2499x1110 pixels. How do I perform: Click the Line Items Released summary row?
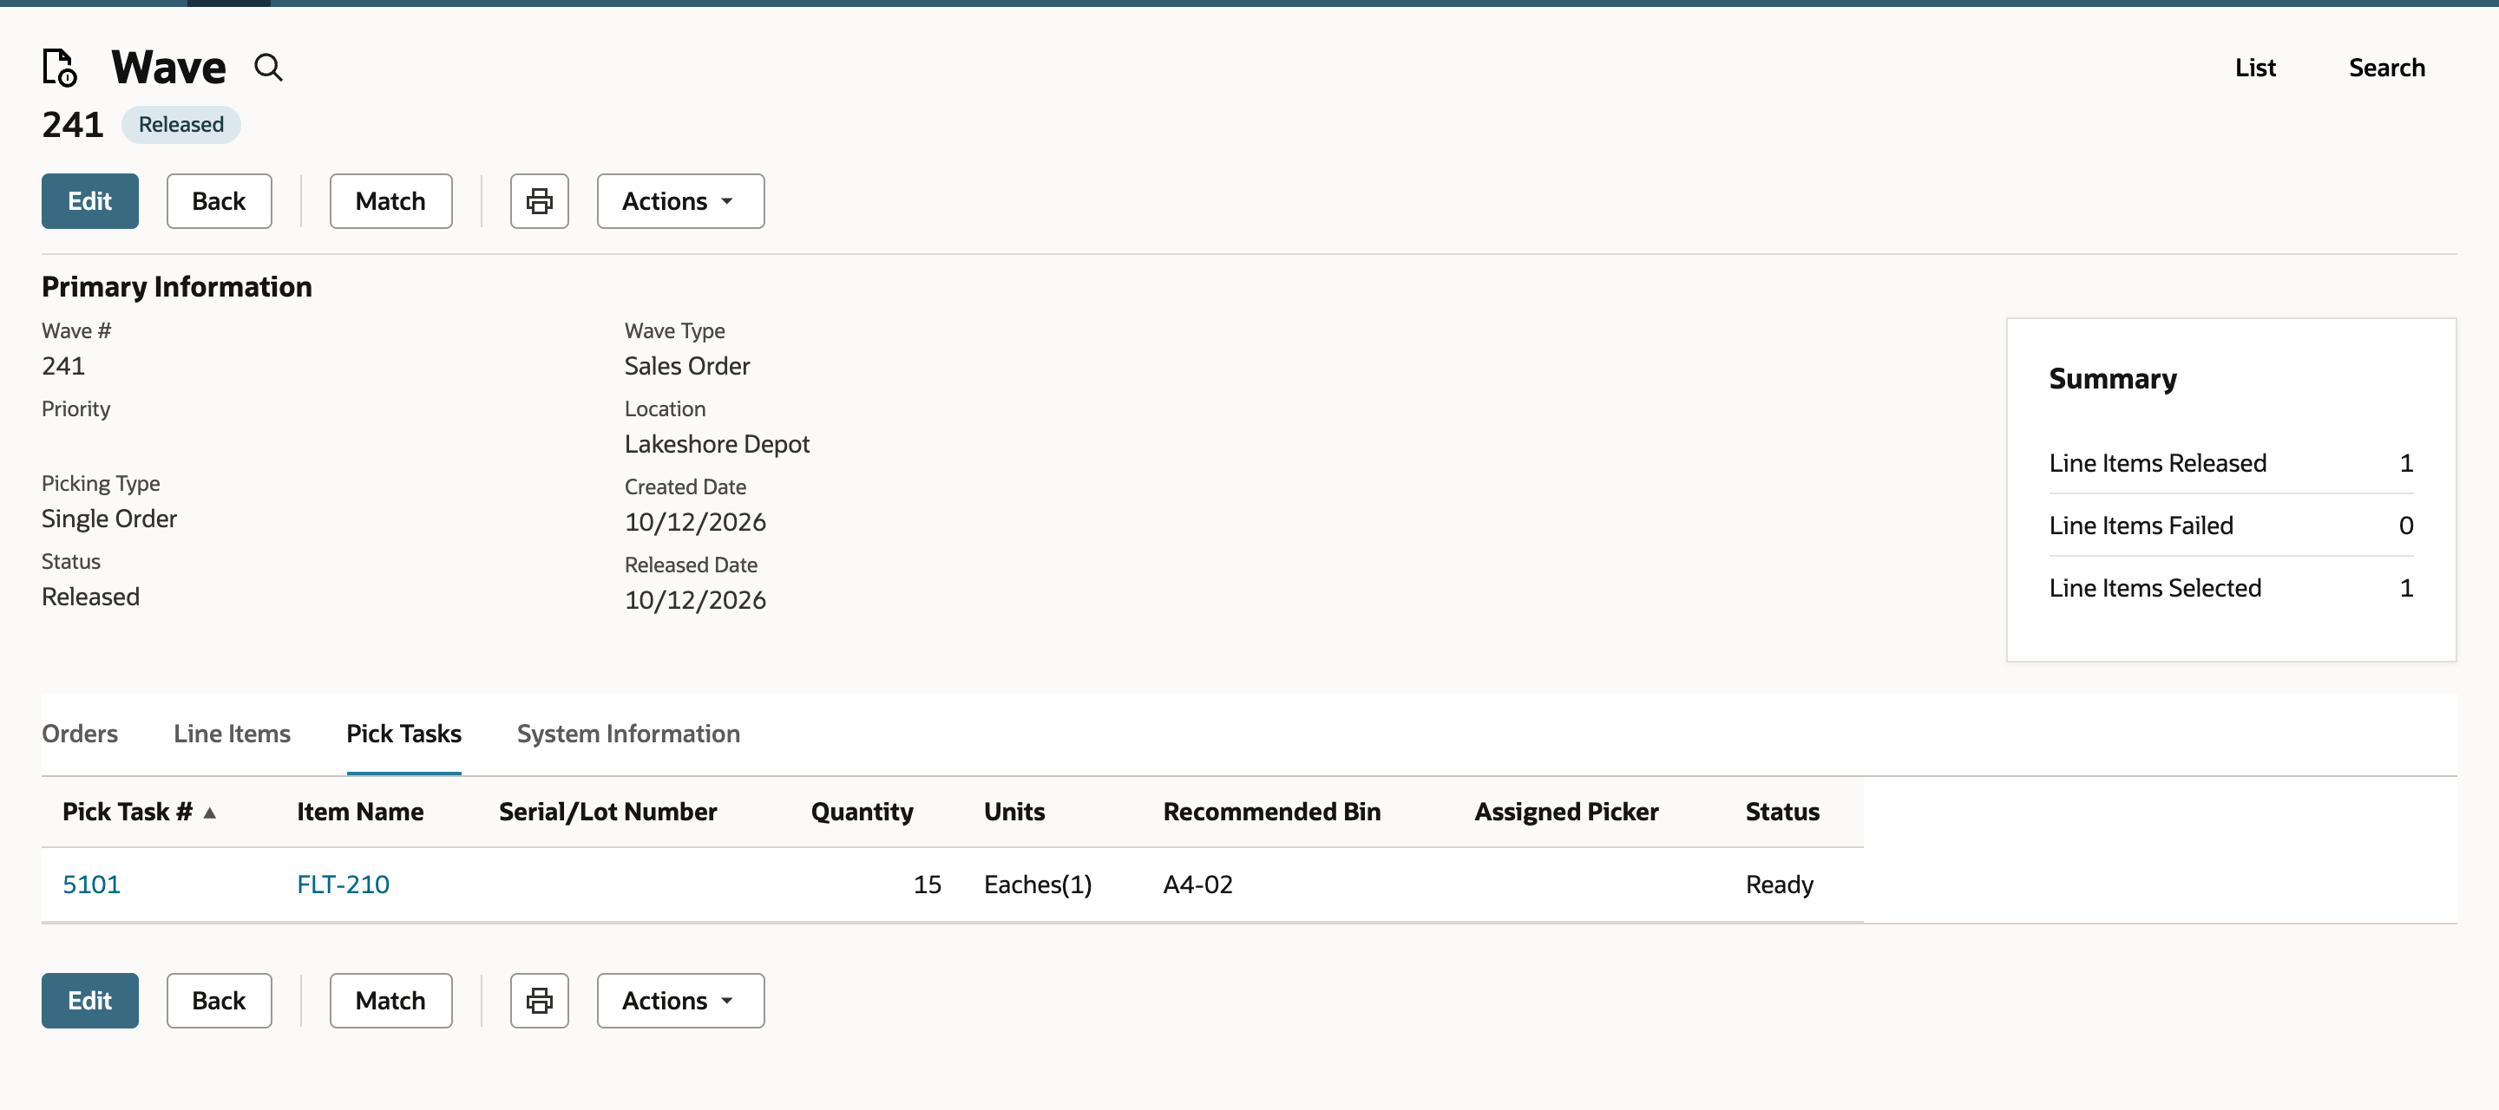[x=2230, y=463]
